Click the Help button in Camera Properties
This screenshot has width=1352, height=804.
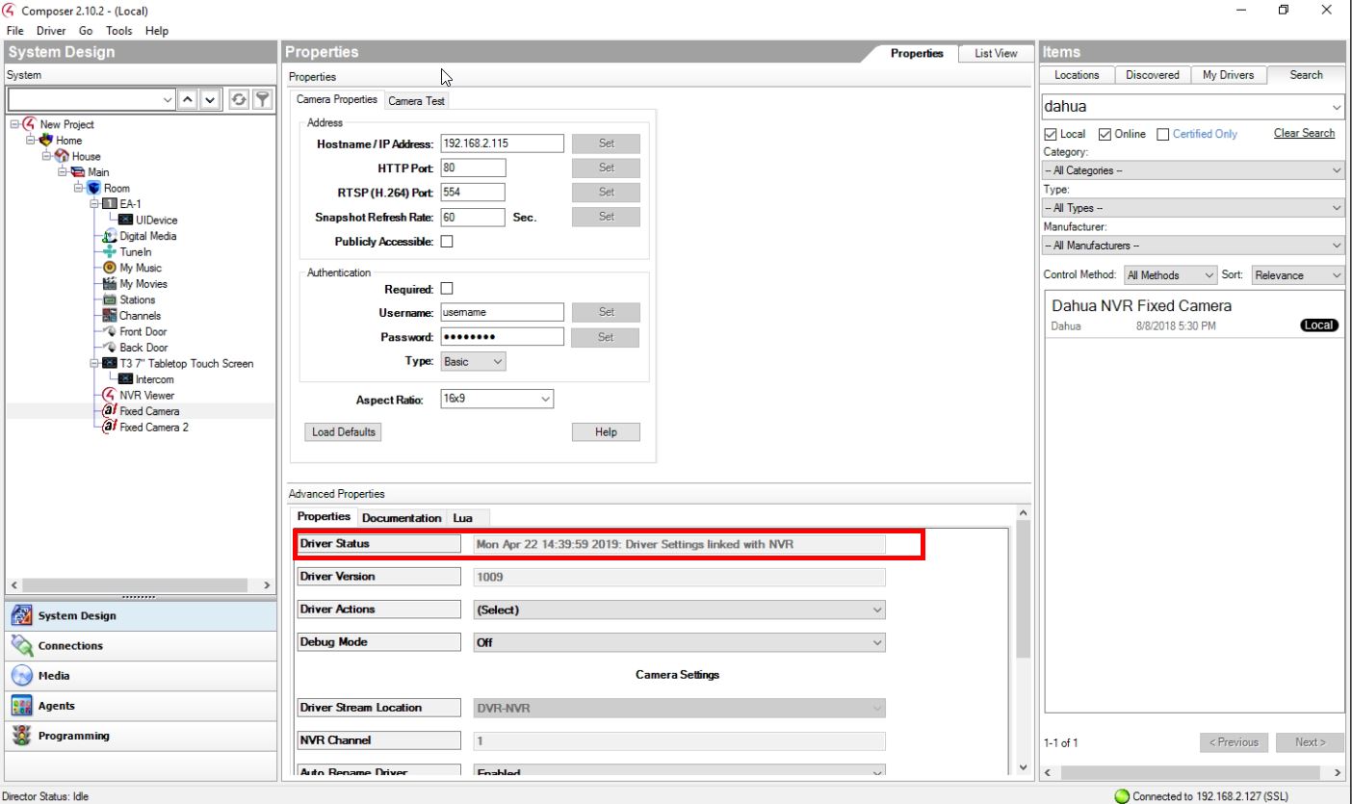(x=606, y=432)
